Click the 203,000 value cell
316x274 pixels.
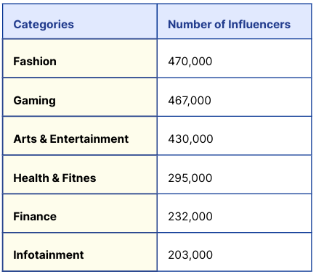(x=235, y=252)
